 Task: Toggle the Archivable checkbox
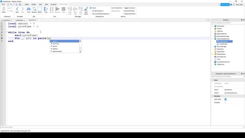tap(225, 99)
